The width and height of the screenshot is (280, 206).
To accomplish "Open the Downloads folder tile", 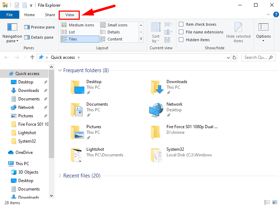I will (169, 87).
